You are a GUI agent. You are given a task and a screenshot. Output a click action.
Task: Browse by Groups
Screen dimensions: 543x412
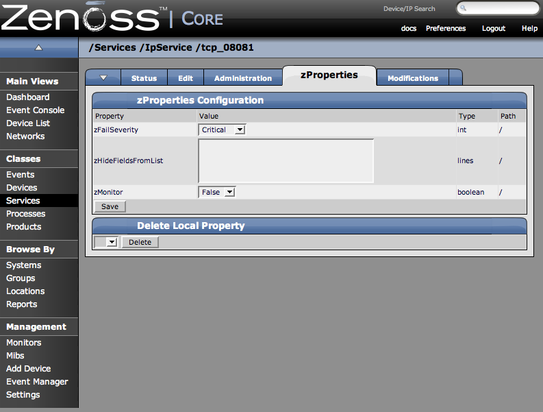click(x=21, y=278)
